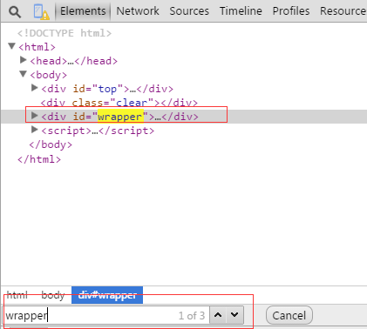The height and width of the screenshot is (329, 367).
Task: Select html in the breadcrumb bar
Action: (17, 295)
